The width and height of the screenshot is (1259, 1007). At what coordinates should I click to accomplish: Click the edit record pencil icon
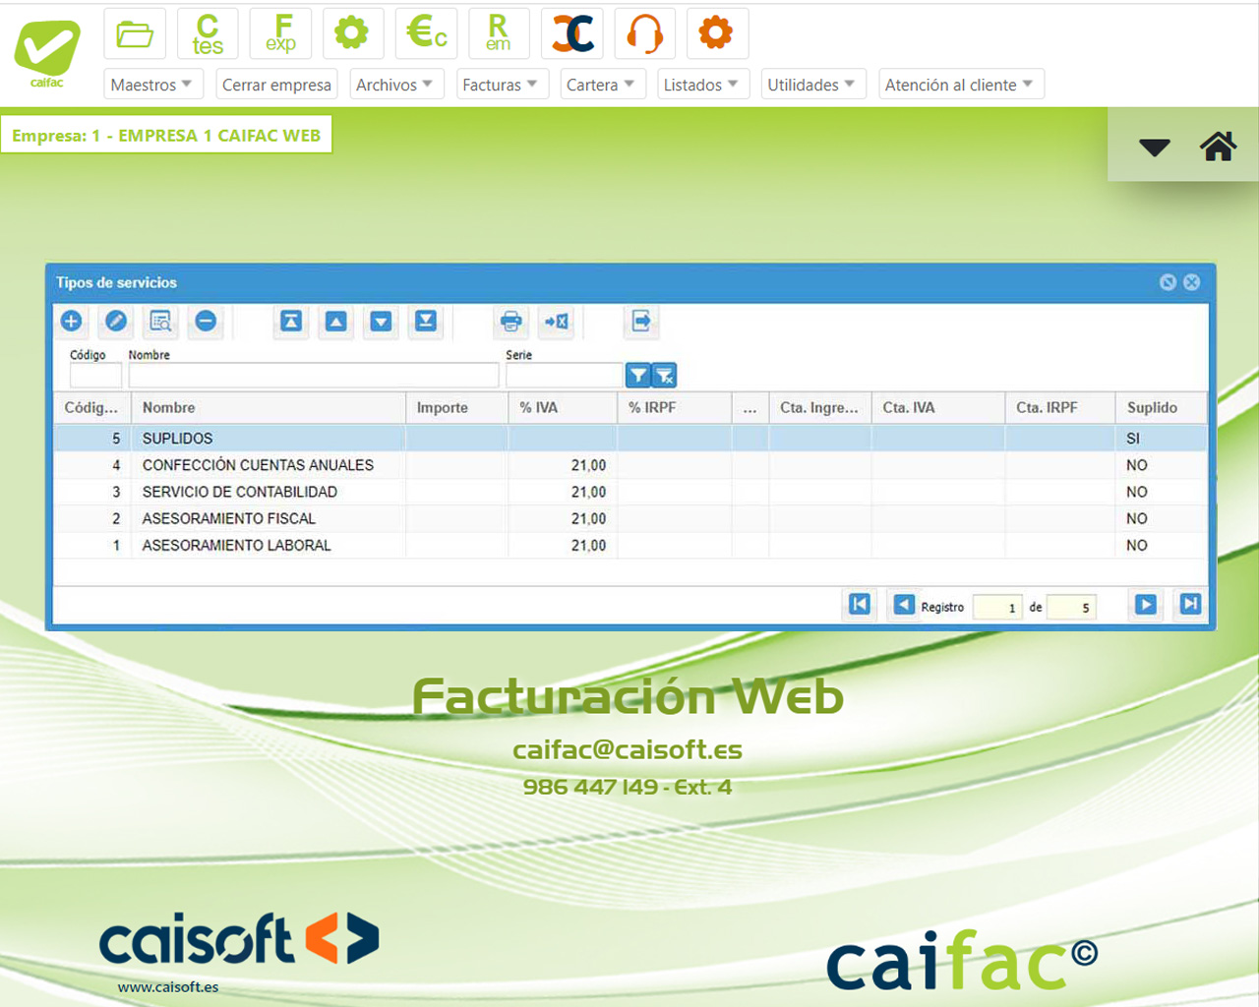(x=116, y=321)
